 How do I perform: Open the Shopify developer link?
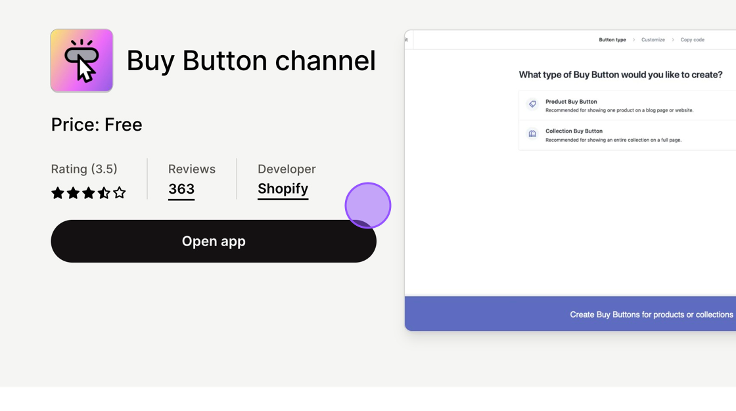pos(283,189)
